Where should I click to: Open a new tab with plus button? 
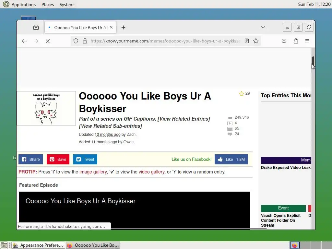coord(124,28)
